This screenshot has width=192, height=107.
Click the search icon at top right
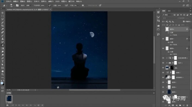click(184, 5)
